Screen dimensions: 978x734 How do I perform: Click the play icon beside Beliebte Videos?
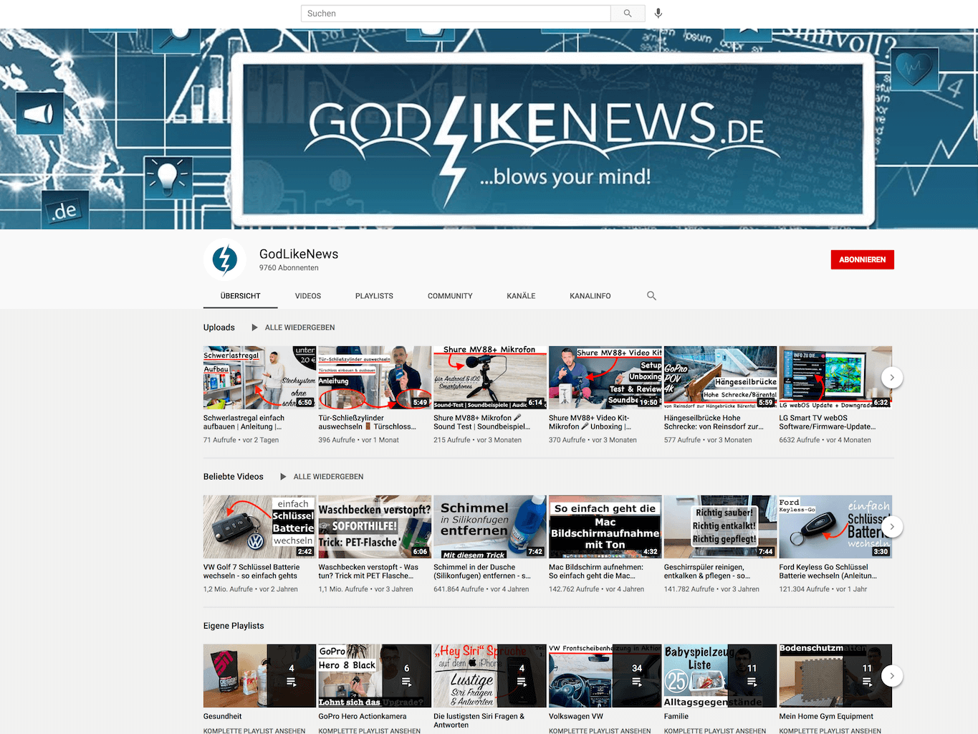pos(284,476)
